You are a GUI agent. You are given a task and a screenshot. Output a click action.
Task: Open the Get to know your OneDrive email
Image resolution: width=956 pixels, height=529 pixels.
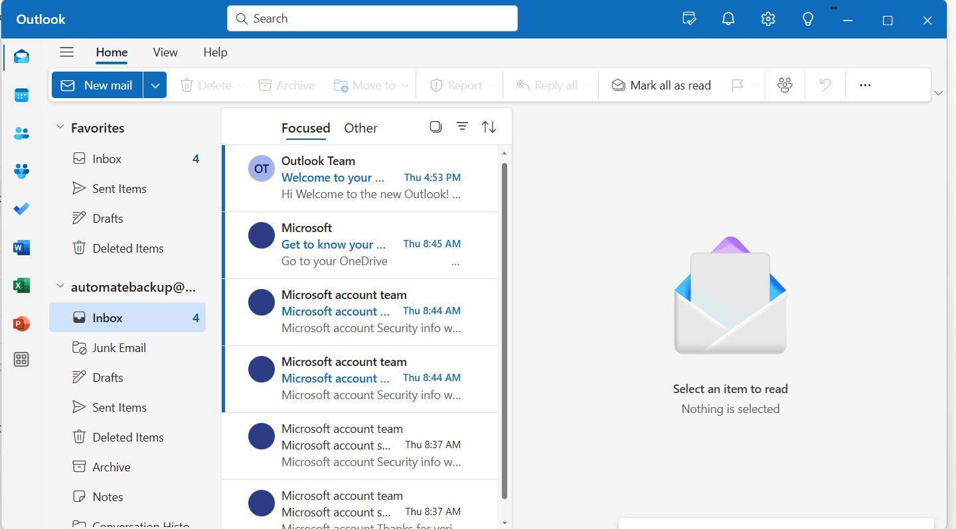coord(360,245)
